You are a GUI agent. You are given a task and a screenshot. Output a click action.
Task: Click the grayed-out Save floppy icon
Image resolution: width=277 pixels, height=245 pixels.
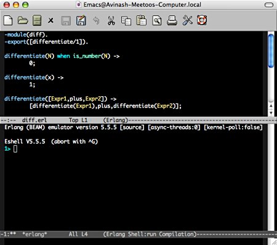66,20
